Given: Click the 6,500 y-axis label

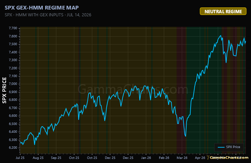Looking at the screenshot, I should 13,124.
